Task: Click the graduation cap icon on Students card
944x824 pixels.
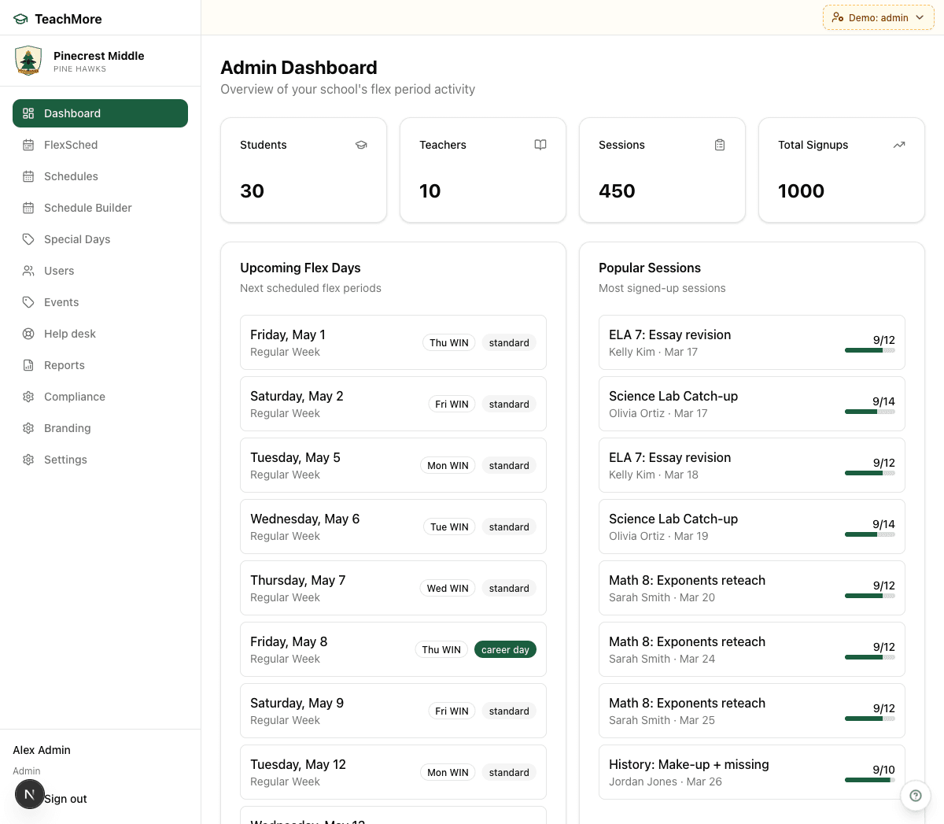Action: click(361, 145)
